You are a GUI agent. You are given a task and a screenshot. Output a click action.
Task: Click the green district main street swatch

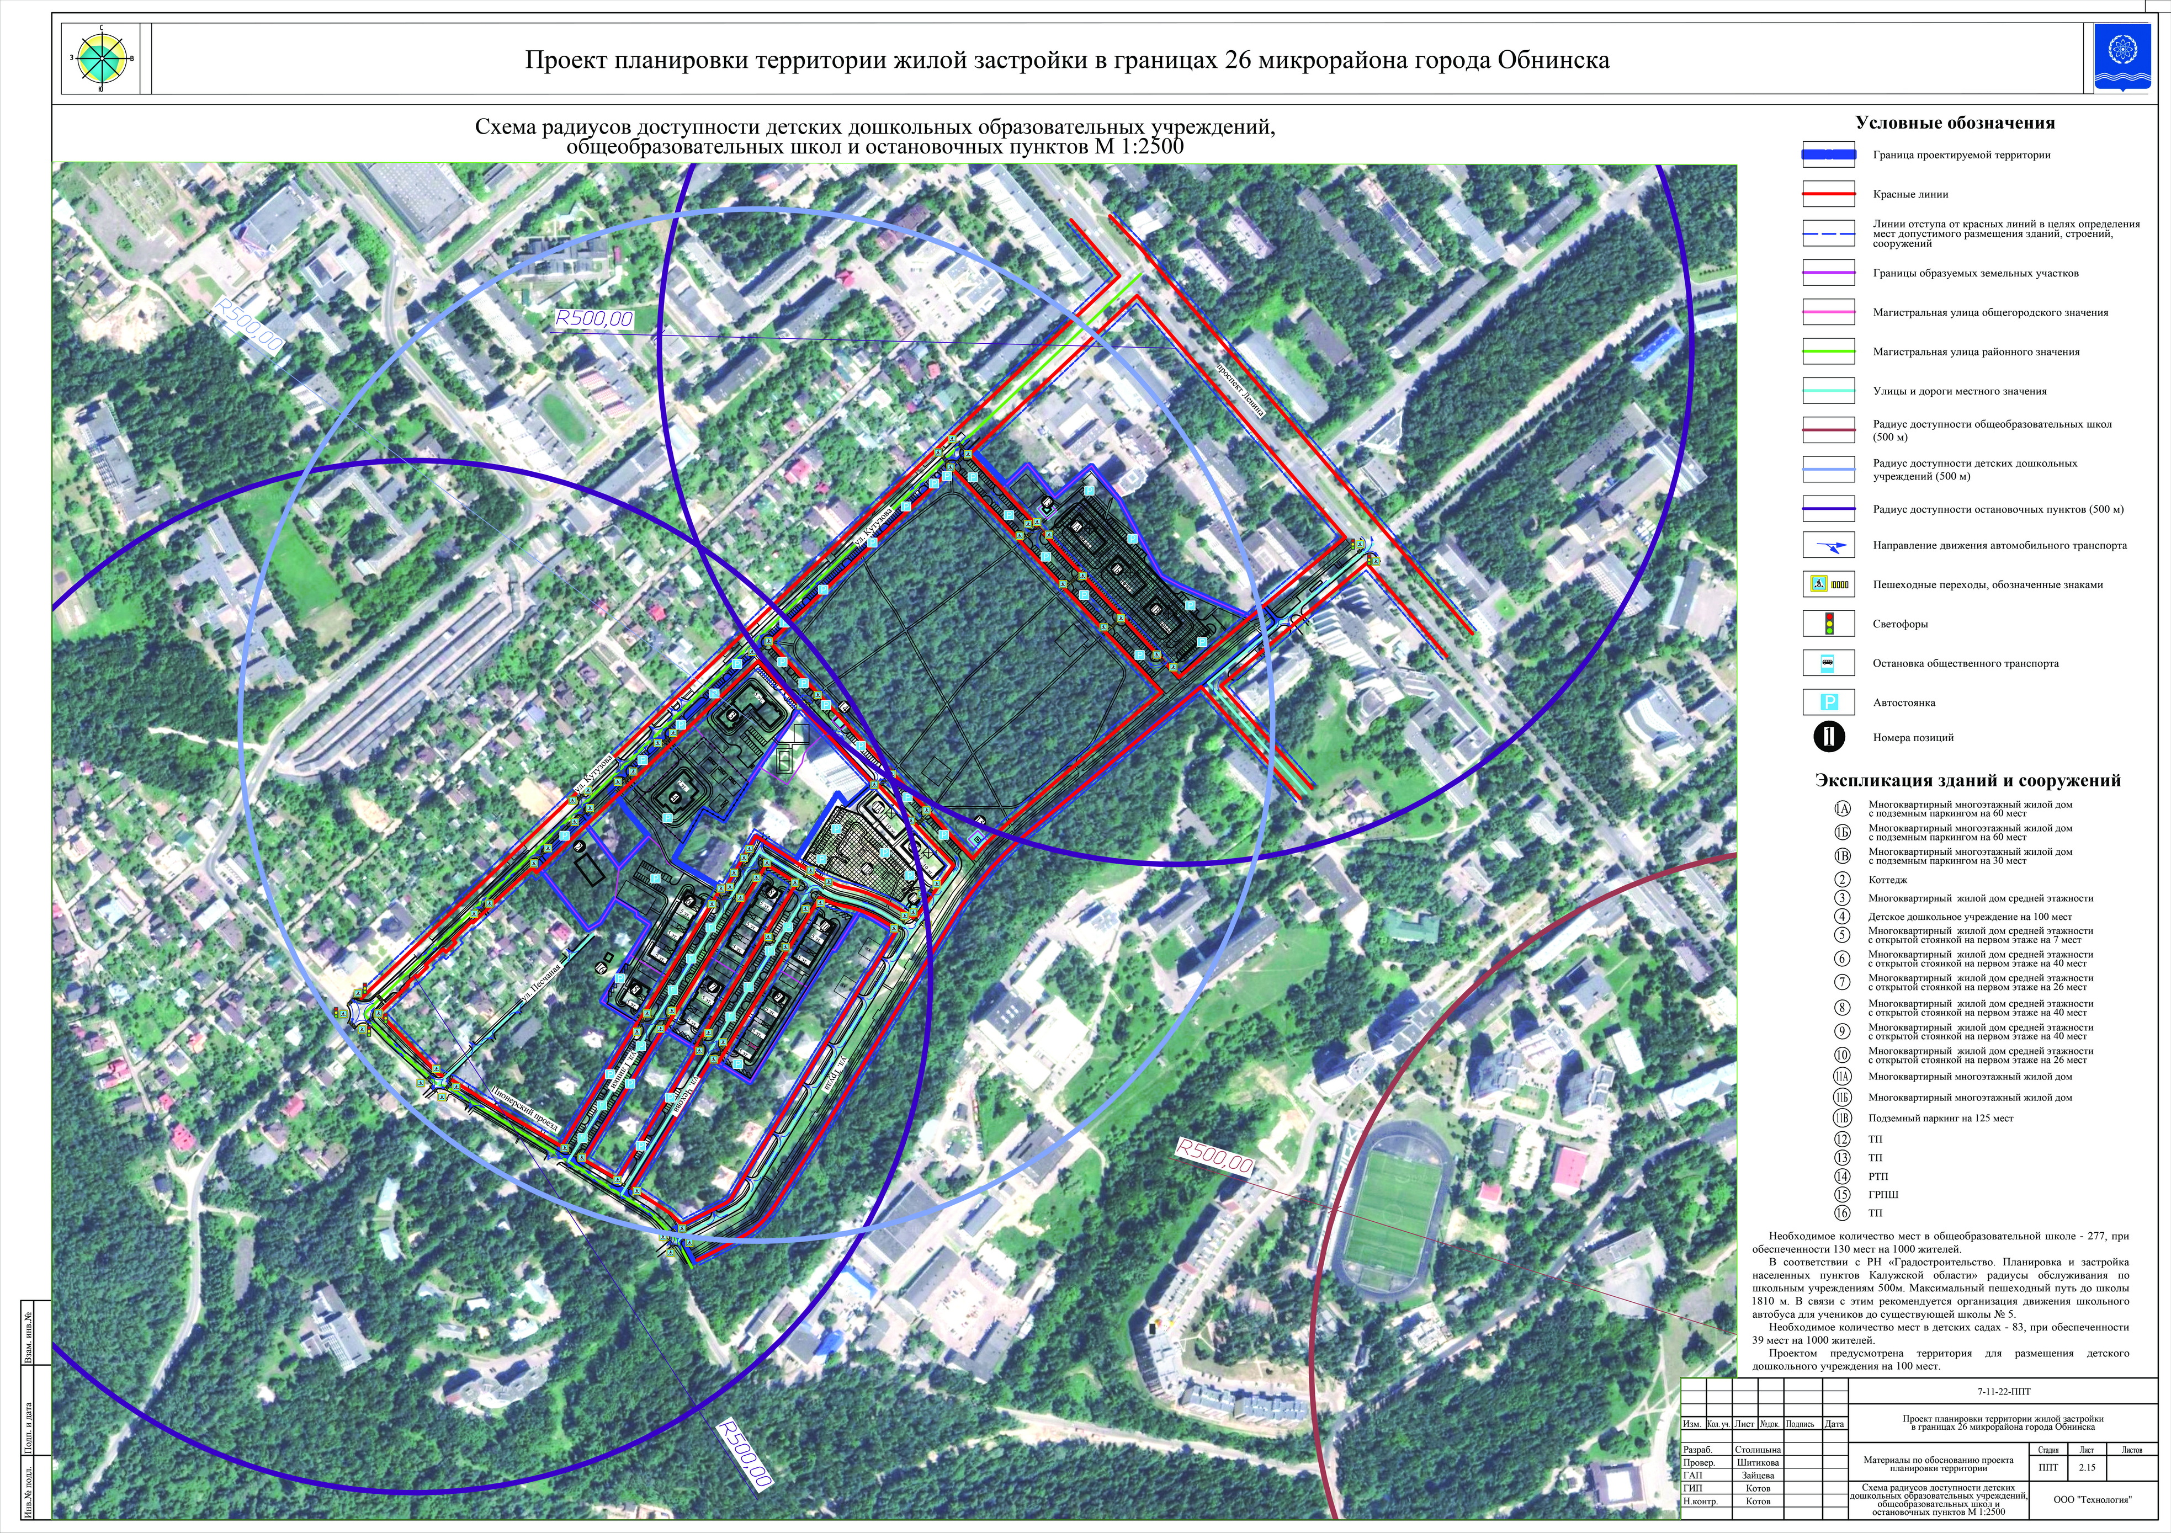(1829, 352)
